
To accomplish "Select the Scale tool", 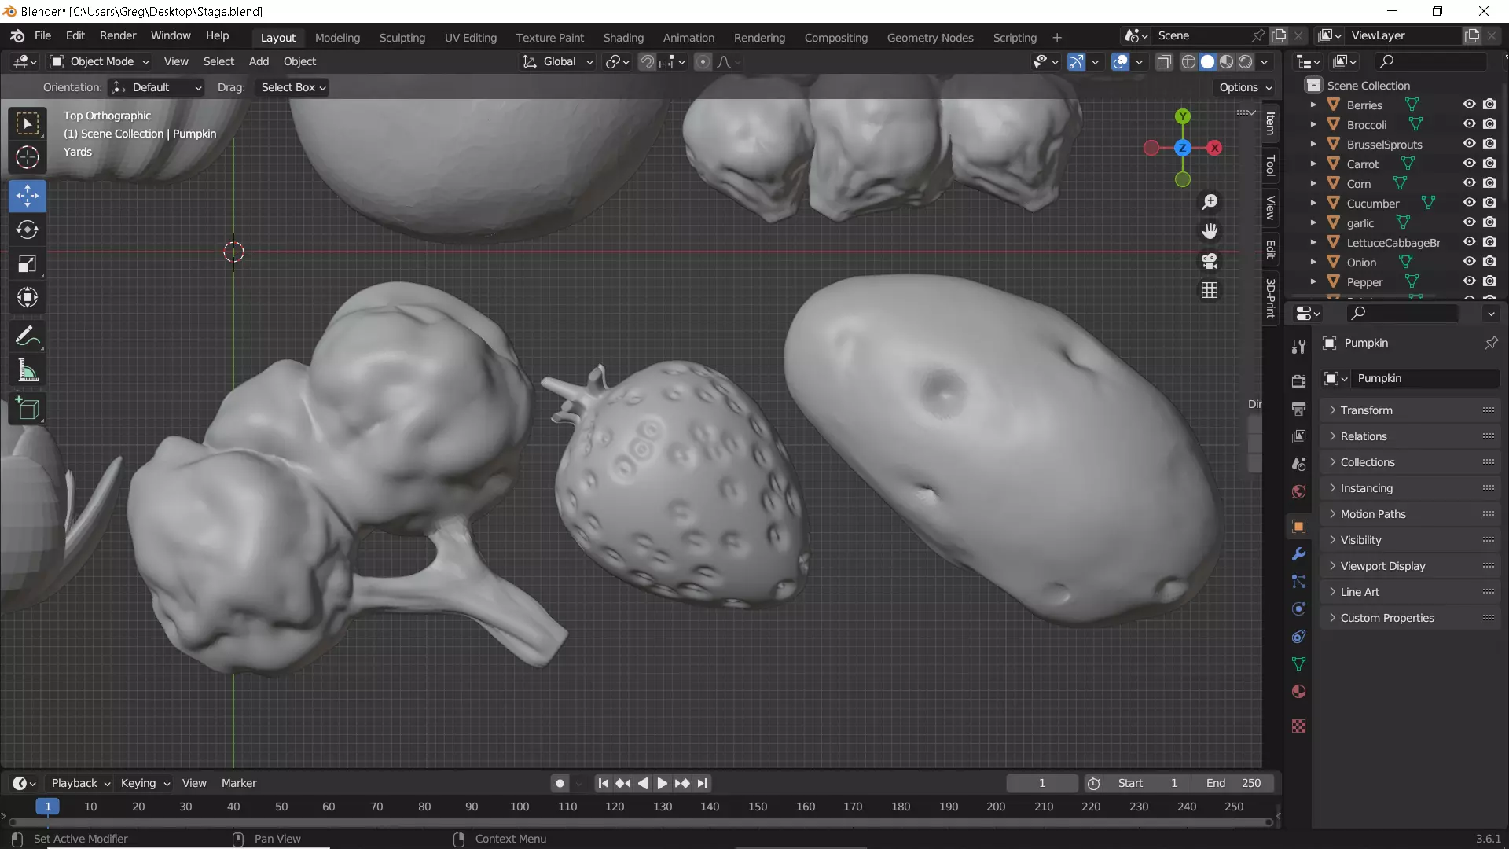I will [x=28, y=264].
